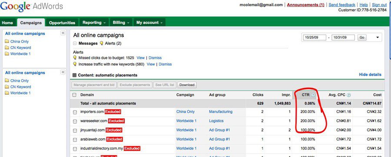Click the Download button
This screenshot has height=157, width=391.
tap(187, 85)
